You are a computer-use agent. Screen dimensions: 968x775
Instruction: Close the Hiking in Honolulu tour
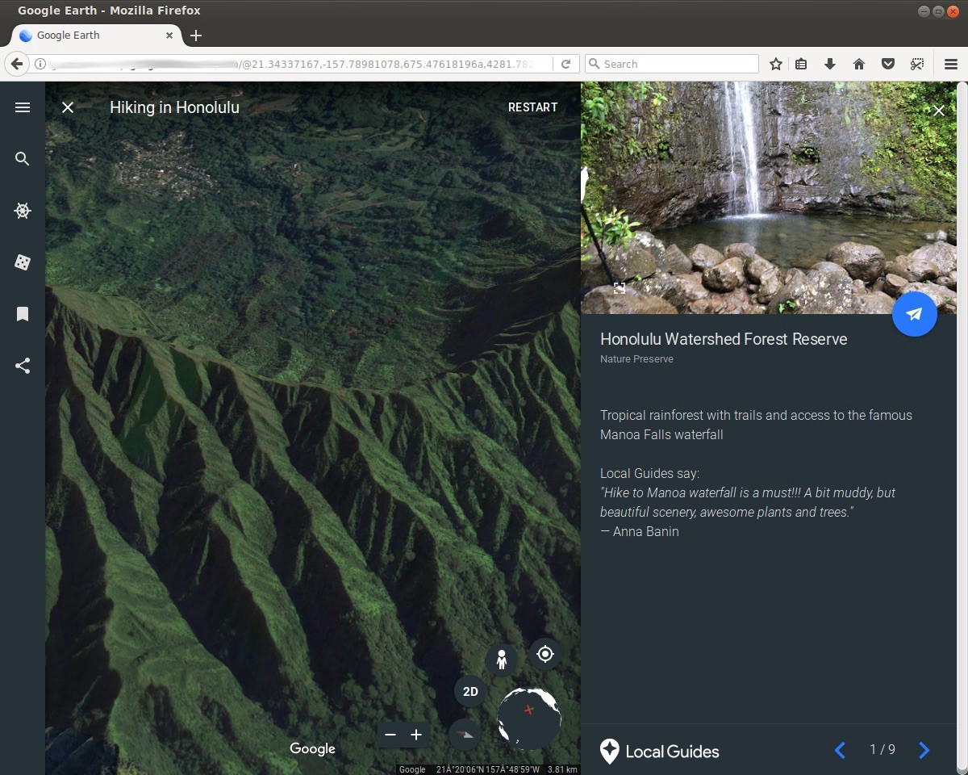click(x=68, y=107)
